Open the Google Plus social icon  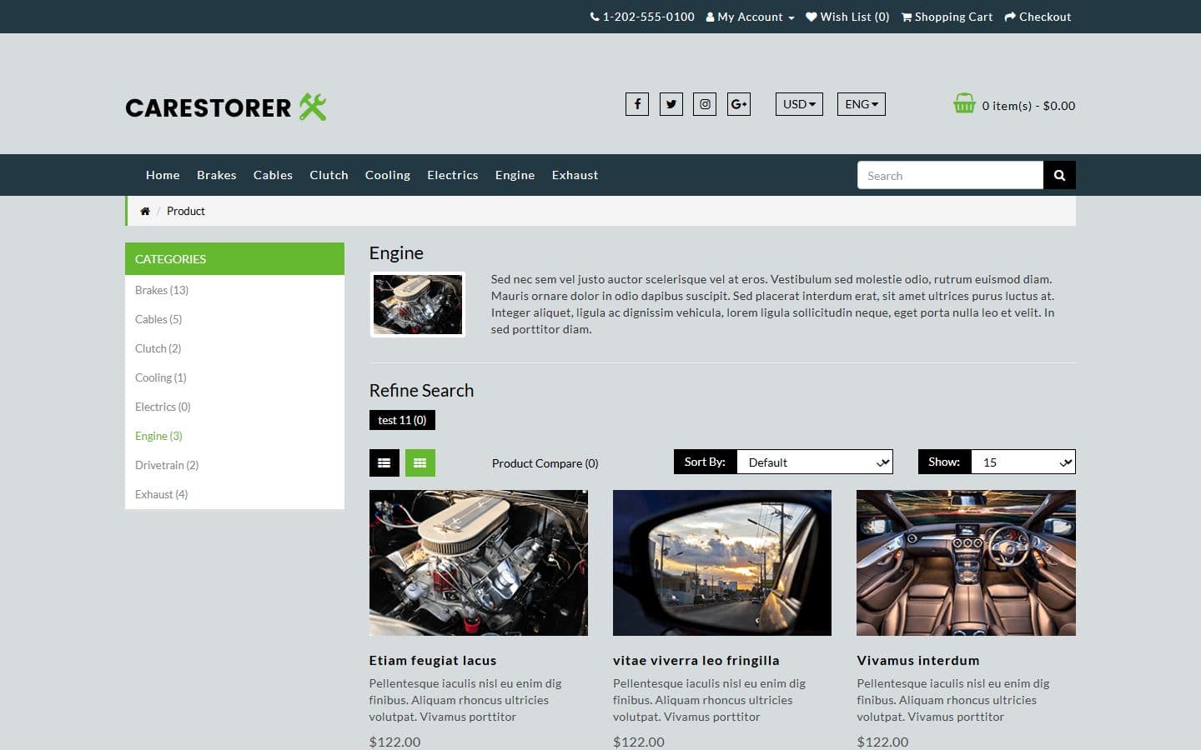(x=739, y=104)
